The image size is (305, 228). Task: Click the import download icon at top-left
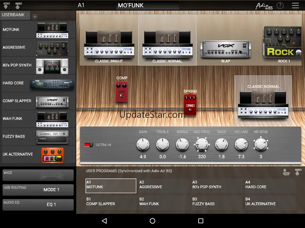click(7, 5)
